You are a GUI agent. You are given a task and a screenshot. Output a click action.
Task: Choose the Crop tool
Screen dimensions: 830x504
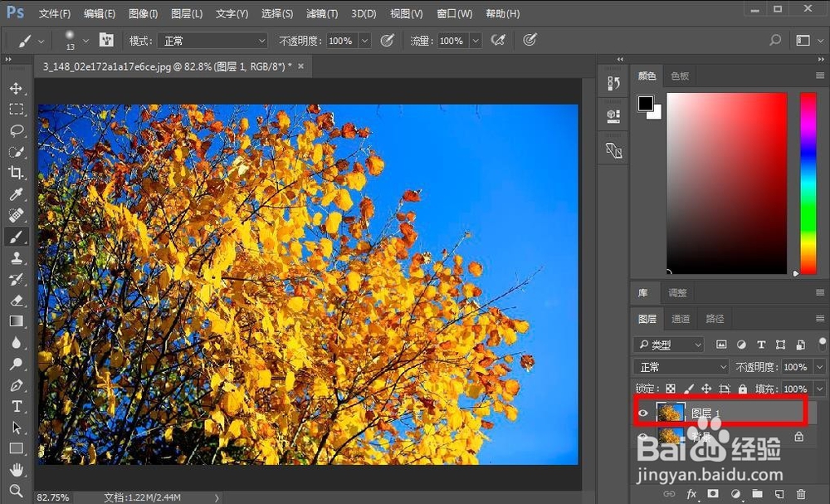[x=16, y=173]
